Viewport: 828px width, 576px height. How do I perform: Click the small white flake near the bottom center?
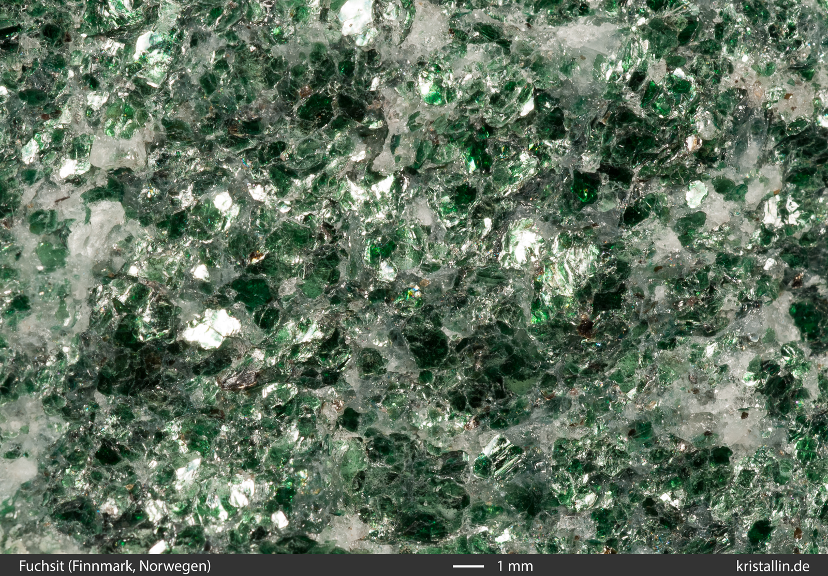(279, 520)
